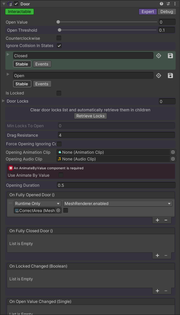Click the Retrieve Locks button
The image size is (180, 315).
91,116
